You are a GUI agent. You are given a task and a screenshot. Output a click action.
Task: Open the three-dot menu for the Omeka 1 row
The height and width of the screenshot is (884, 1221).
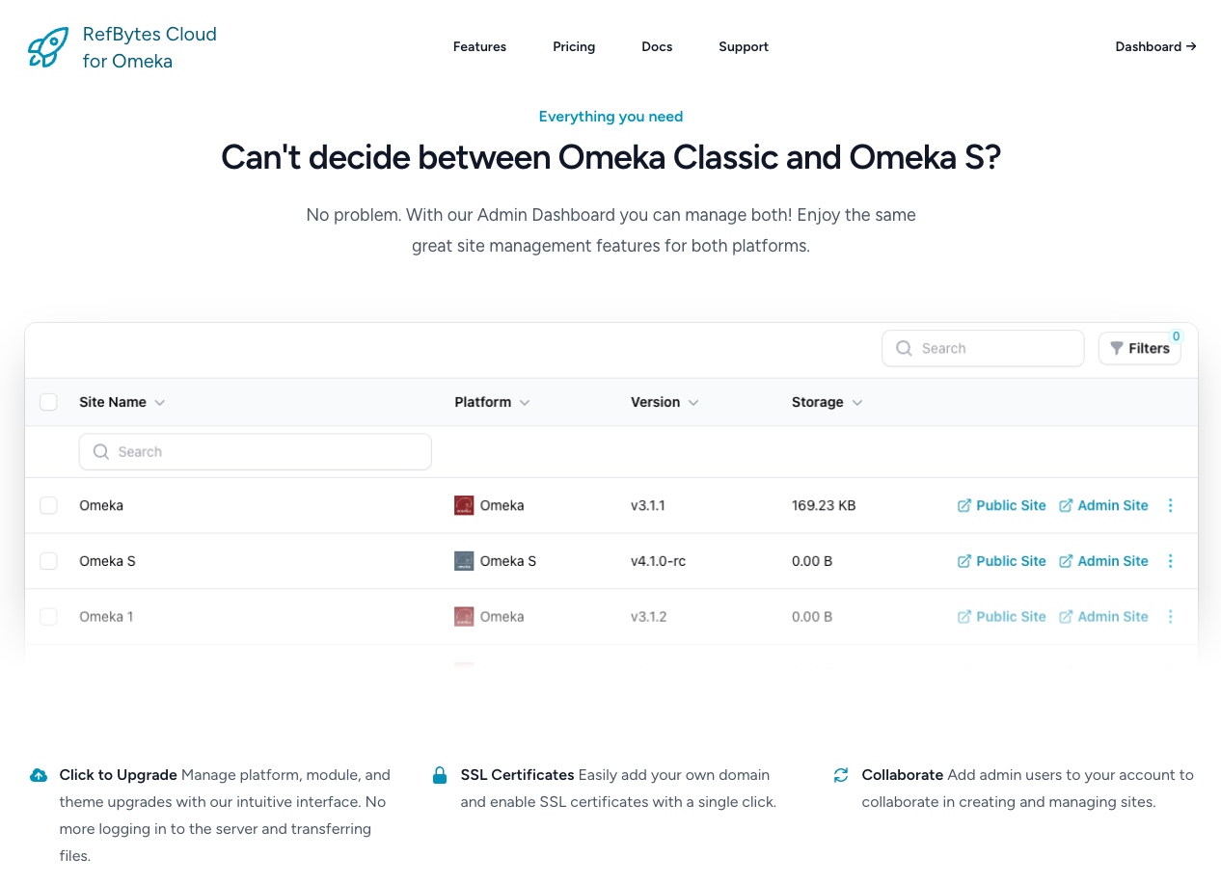click(1171, 617)
